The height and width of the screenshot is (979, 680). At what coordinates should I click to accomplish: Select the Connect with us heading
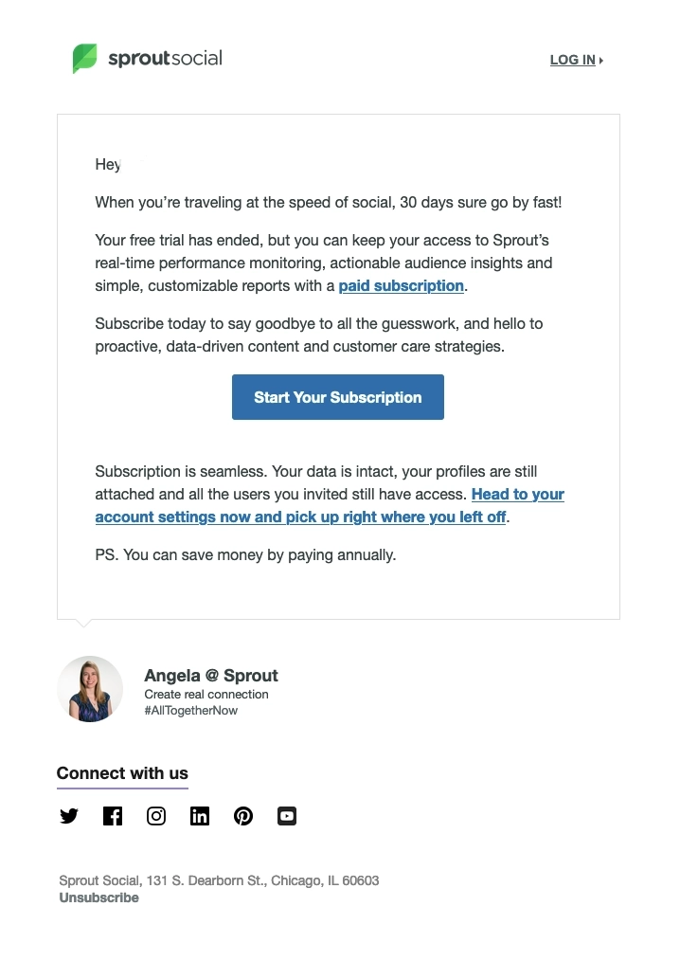point(122,773)
